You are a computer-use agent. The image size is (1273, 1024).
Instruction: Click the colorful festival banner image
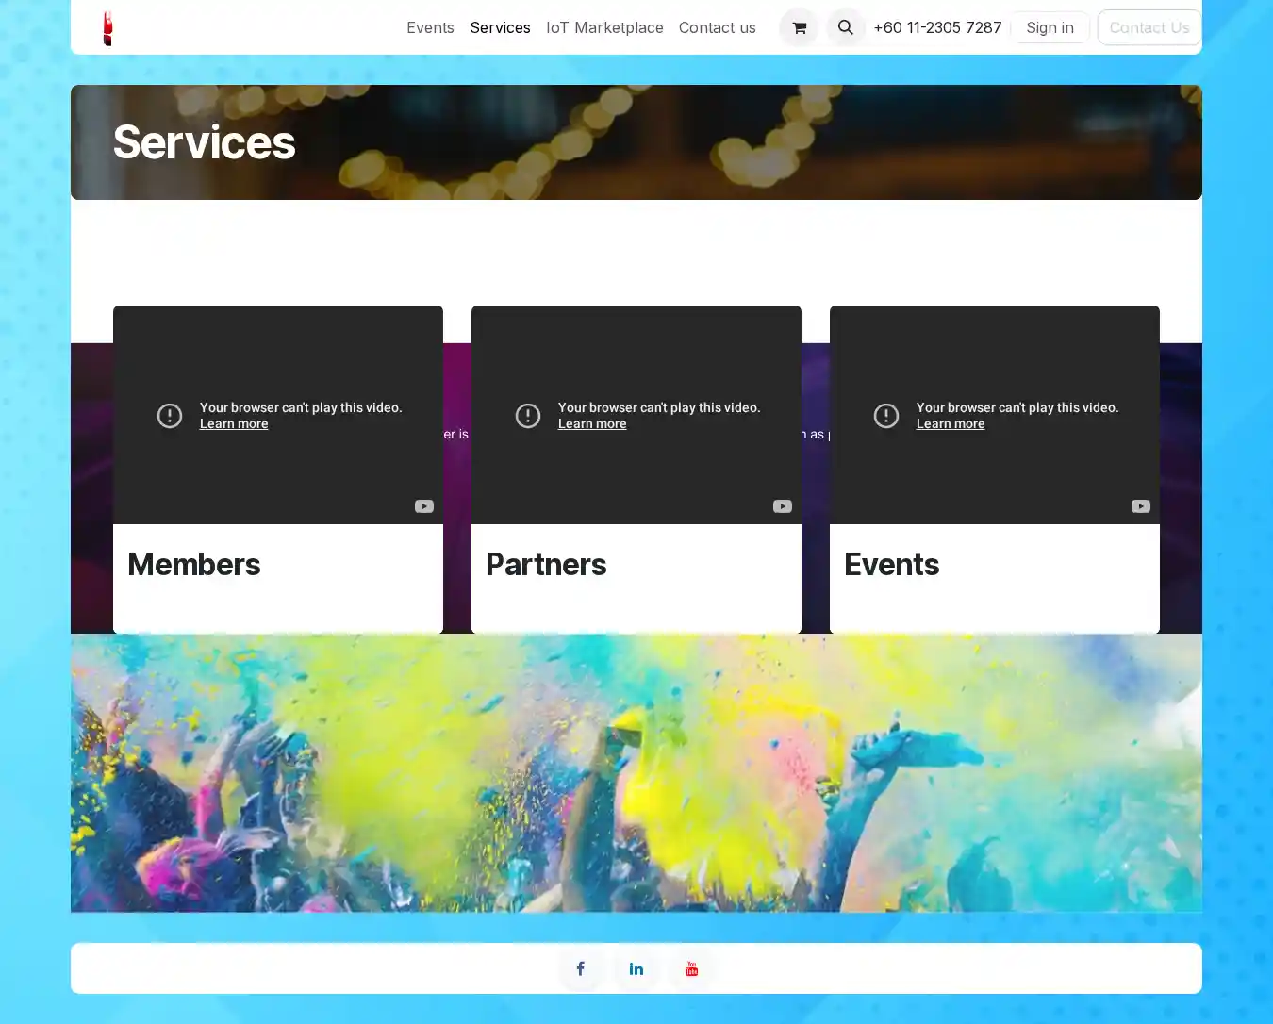(x=636, y=773)
